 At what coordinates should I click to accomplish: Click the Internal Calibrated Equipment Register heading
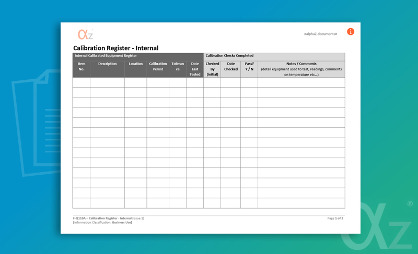click(106, 55)
